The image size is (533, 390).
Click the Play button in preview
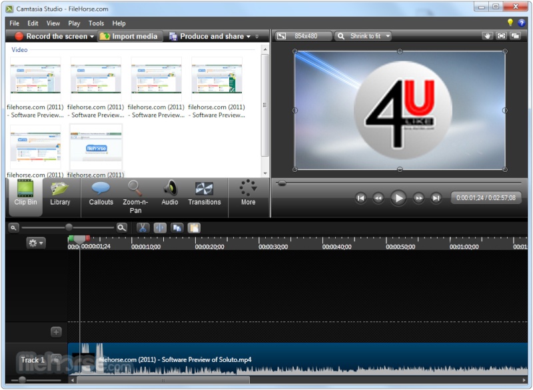click(398, 198)
